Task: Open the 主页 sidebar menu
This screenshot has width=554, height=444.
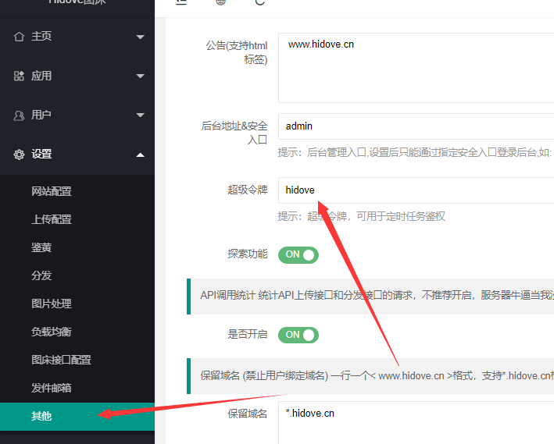Action: click(77, 37)
